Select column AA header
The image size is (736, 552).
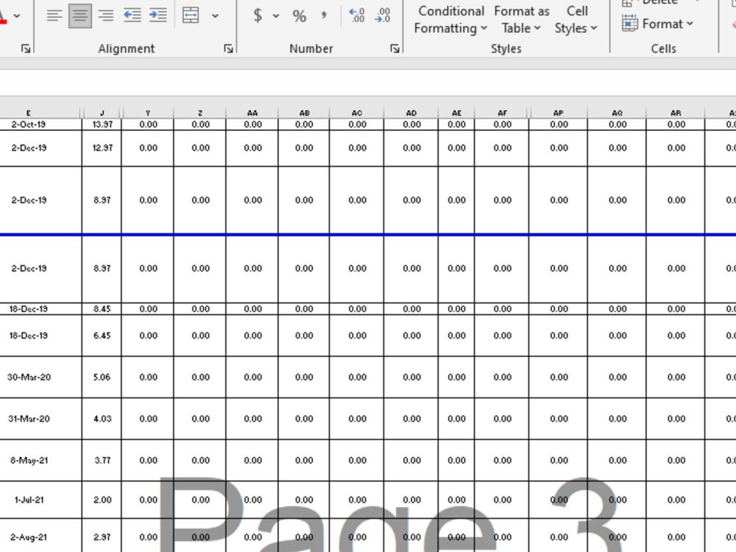(252, 113)
